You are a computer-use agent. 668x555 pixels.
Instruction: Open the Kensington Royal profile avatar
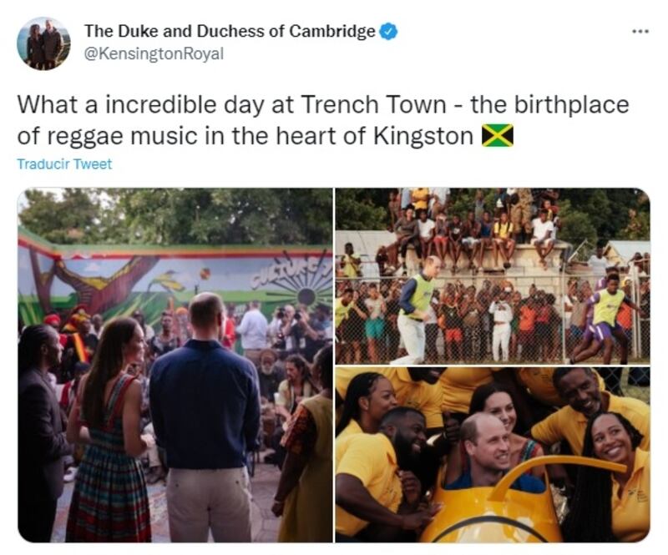point(43,43)
